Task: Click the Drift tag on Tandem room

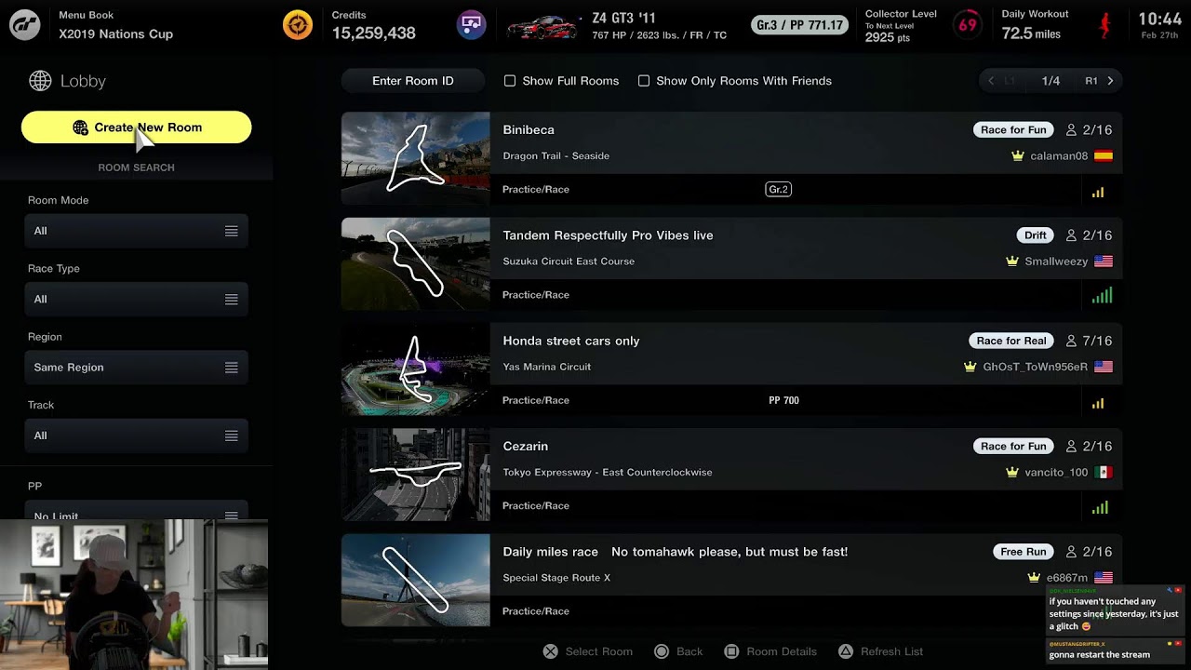Action: point(1036,235)
